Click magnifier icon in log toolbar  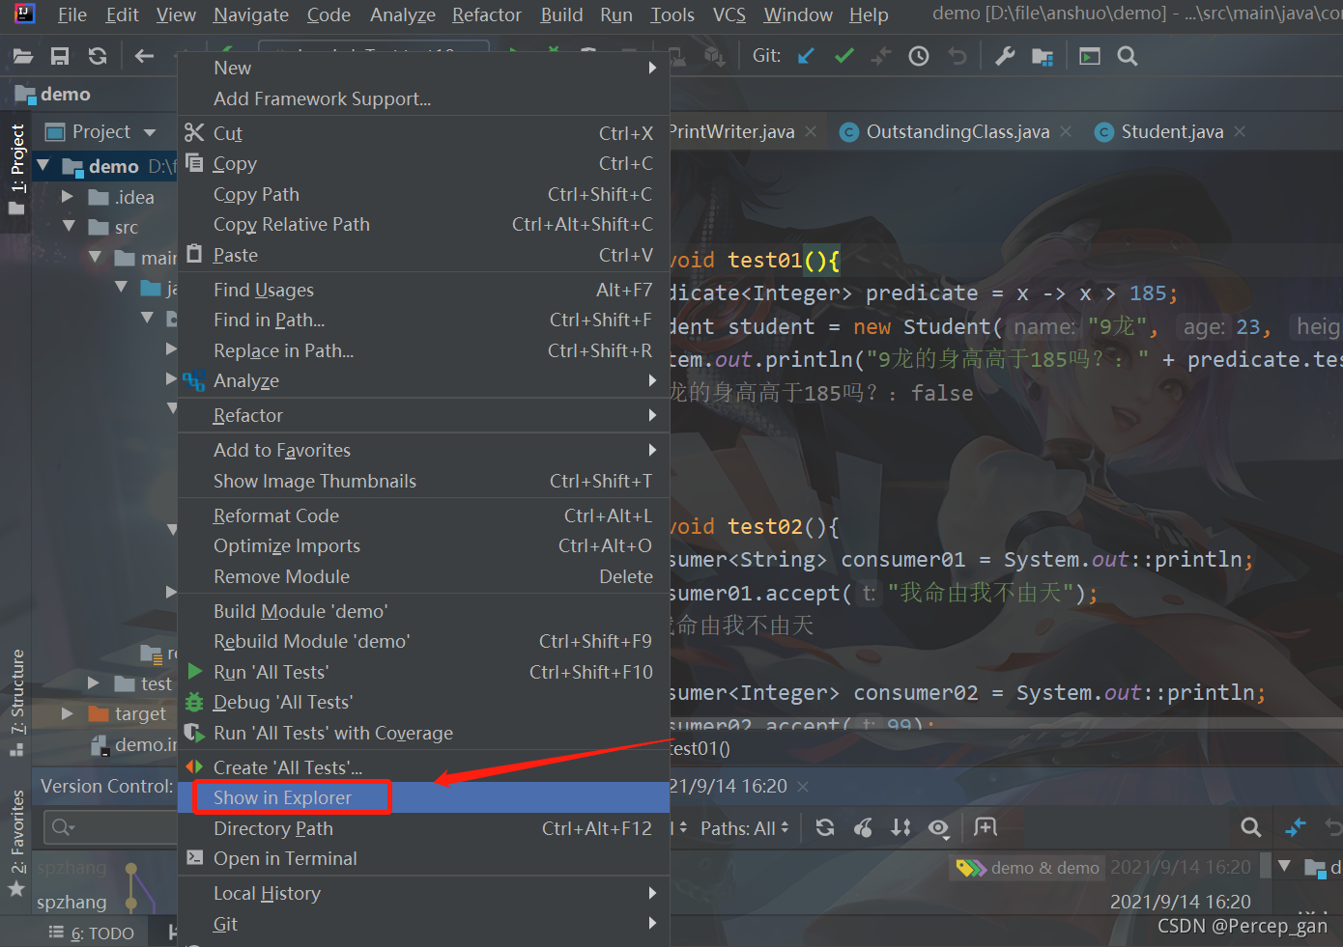1251,827
